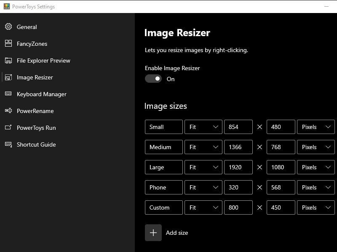The width and height of the screenshot is (337, 252).
Task: Click the 1920 width field
Action: click(x=238, y=167)
